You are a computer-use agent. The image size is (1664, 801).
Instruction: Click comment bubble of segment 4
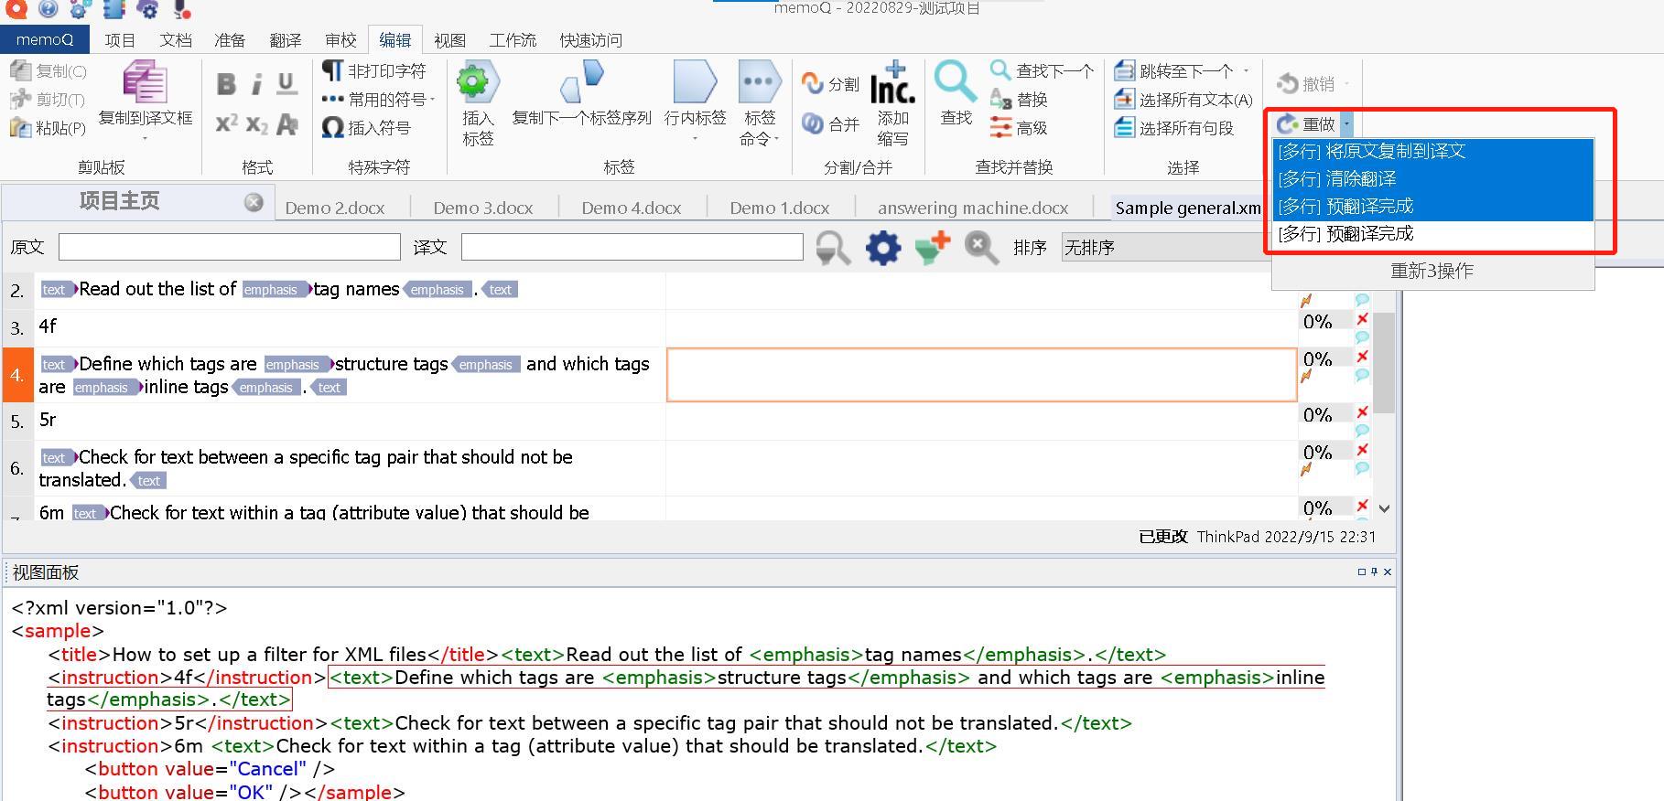point(1362,375)
